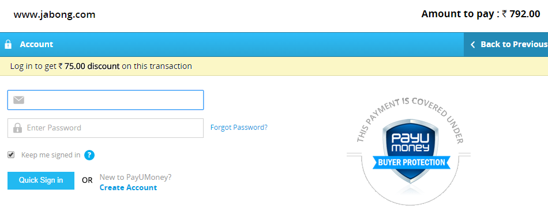548x208 pixels.
Task: Click the padlock icon beside Account header
Action: point(8,45)
